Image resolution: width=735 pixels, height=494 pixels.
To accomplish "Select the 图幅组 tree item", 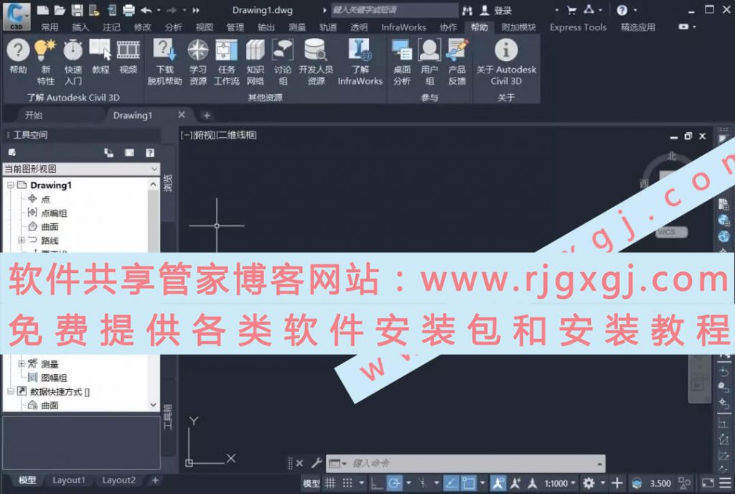I will (54, 378).
